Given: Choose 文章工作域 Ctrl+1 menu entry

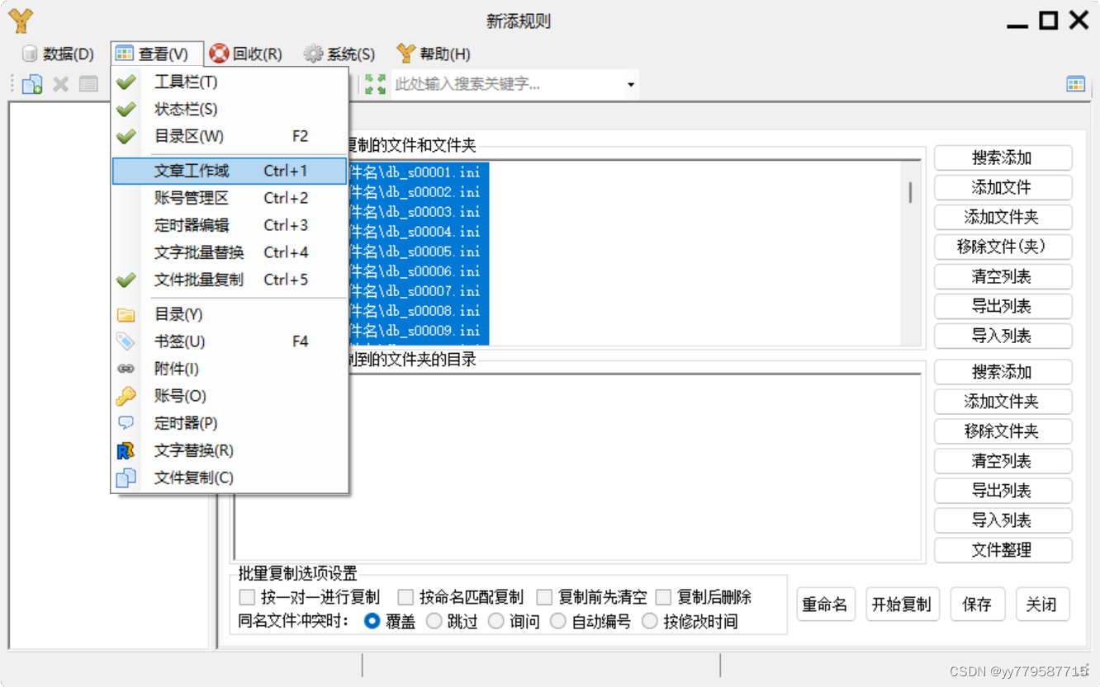Looking at the screenshot, I should [229, 171].
